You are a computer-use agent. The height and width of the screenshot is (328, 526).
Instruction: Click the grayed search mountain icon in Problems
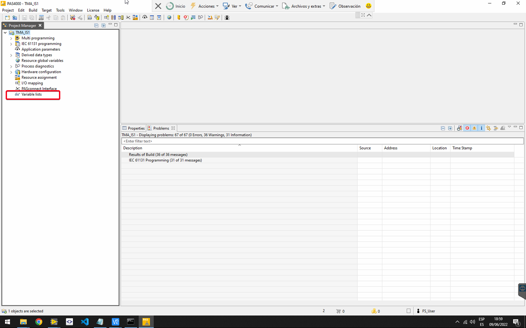(503, 128)
